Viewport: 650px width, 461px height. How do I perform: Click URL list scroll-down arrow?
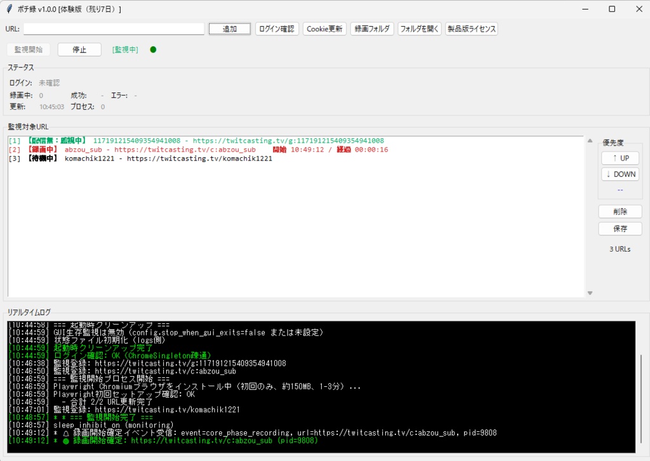pyautogui.click(x=590, y=293)
